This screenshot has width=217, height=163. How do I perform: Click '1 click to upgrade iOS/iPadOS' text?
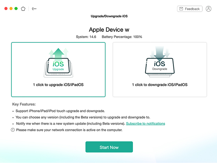click(x=58, y=85)
